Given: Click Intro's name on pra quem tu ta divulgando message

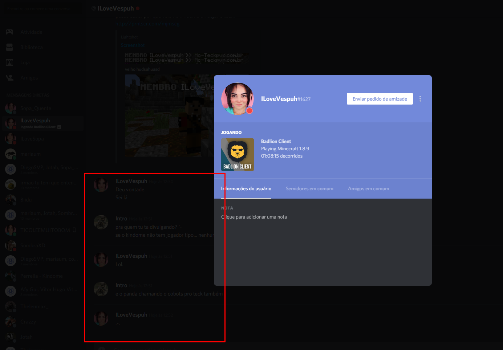Looking at the screenshot, I should click(x=121, y=219).
